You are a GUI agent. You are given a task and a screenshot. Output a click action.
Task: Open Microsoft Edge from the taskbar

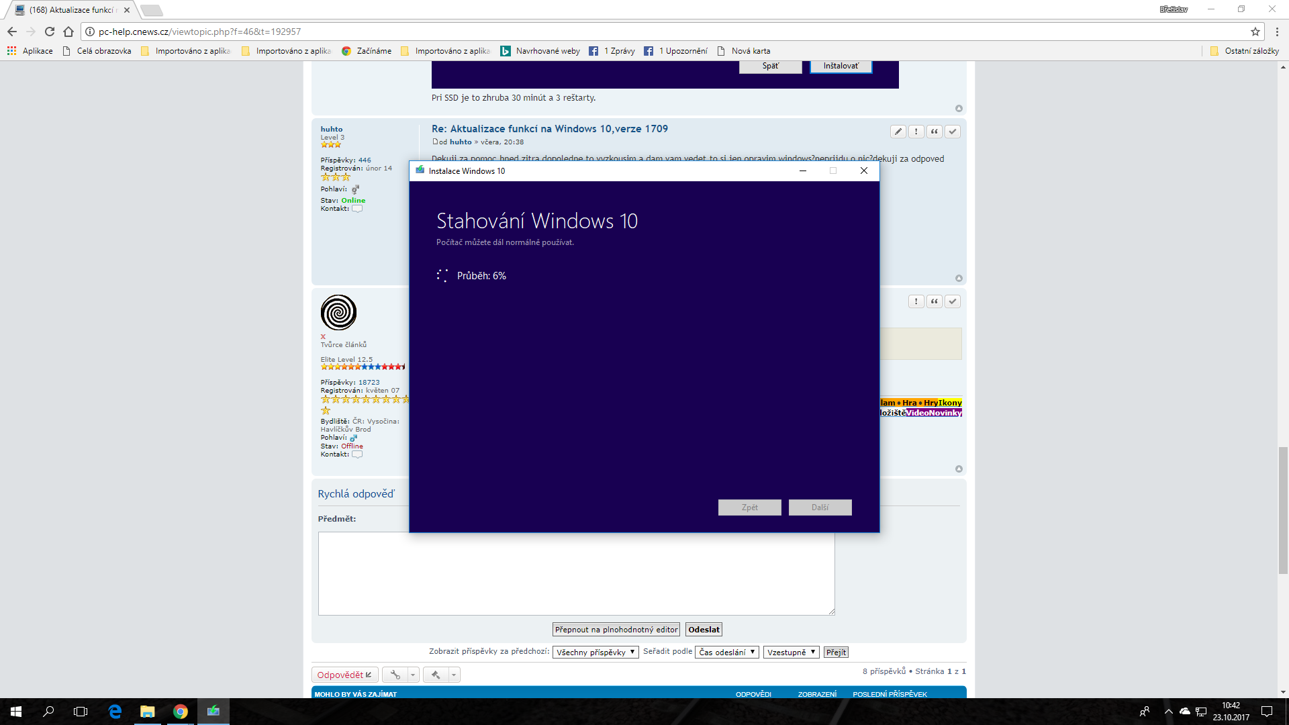[115, 712]
